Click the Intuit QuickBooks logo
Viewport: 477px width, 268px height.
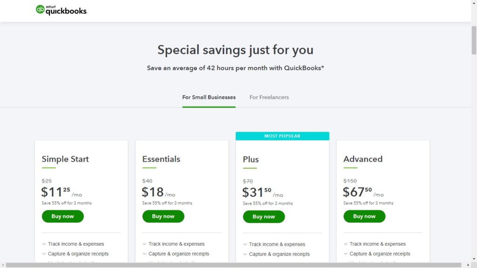tap(61, 10)
